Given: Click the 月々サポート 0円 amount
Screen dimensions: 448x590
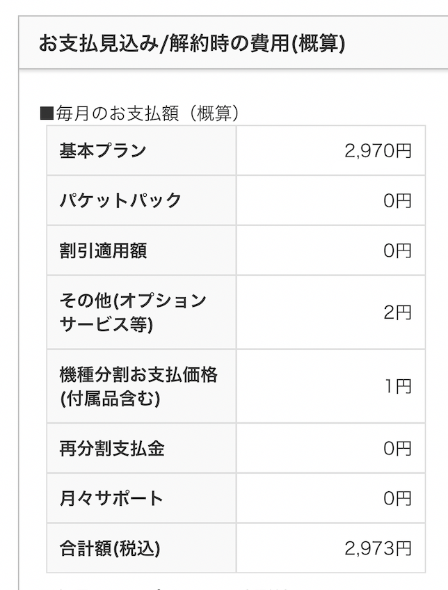Looking at the screenshot, I should point(398,499).
